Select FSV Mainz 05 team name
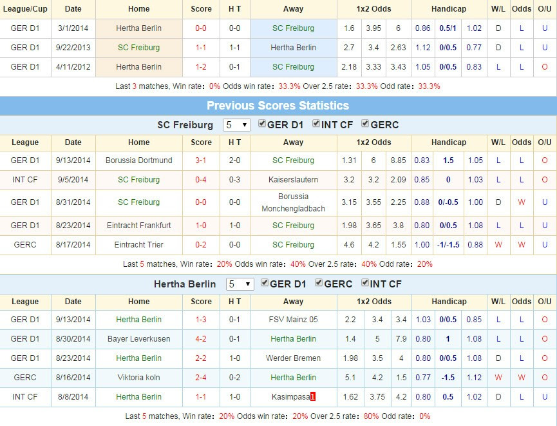557x426 pixels. [294, 319]
